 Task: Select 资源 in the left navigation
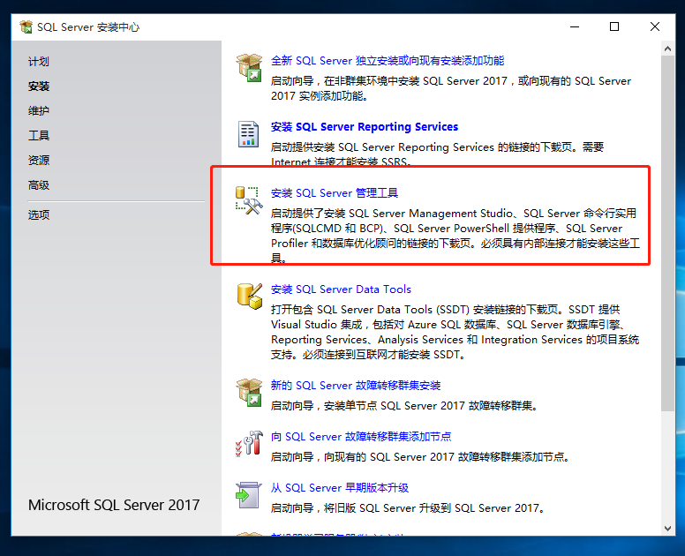coord(39,161)
